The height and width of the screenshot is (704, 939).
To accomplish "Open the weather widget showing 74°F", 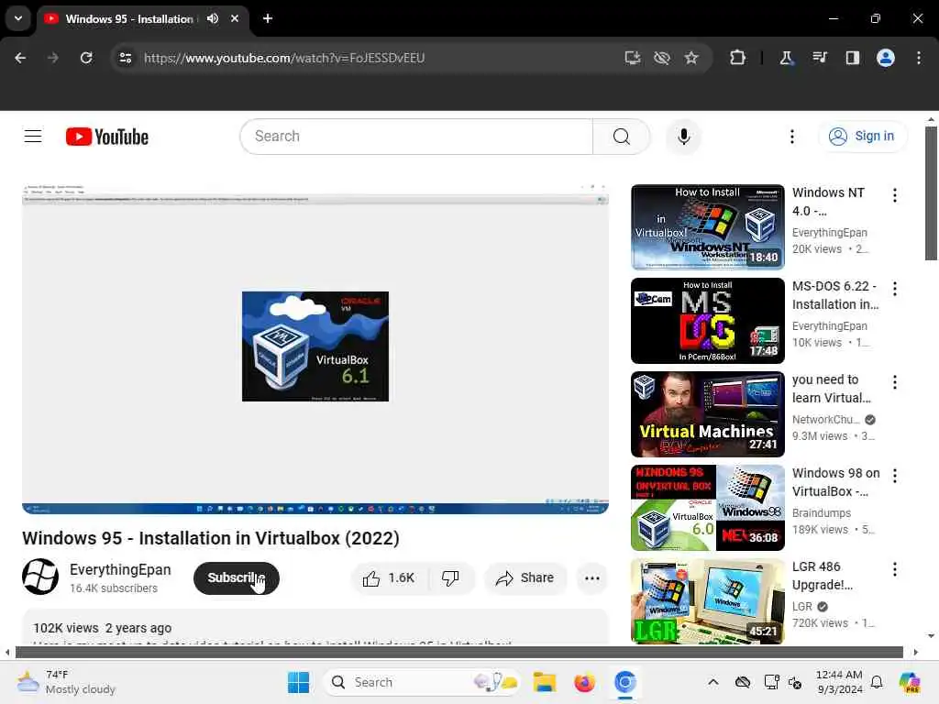I will [66, 682].
